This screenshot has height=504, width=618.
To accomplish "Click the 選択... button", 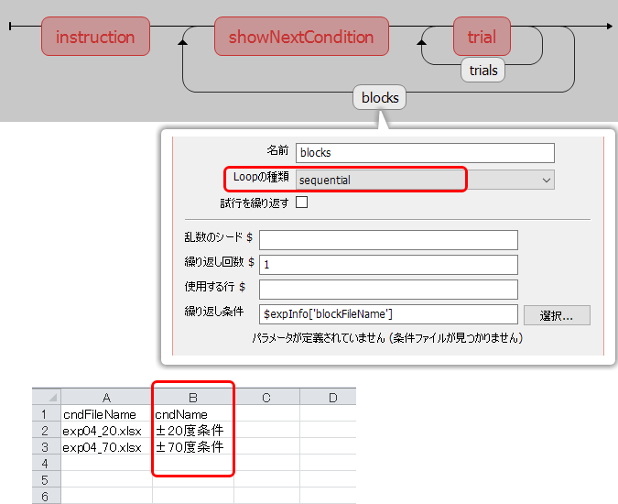I will 557,315.
